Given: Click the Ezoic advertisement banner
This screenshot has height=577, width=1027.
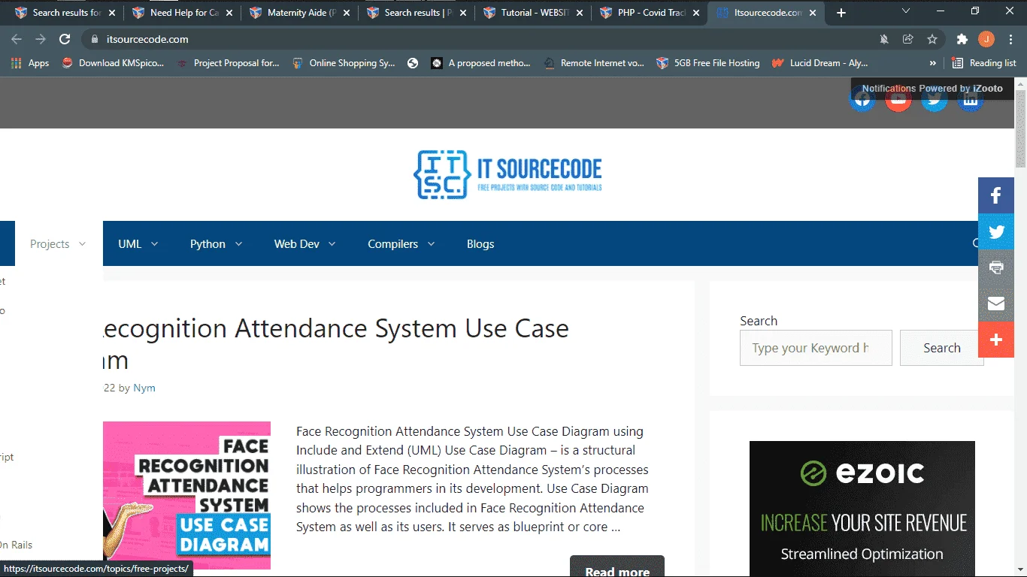Looking at the screenshot, I should [x=862, y=509].
